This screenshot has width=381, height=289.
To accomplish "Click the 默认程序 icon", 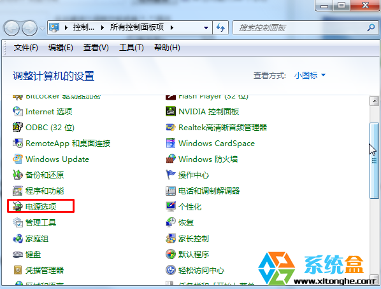I will click(171, 254).
